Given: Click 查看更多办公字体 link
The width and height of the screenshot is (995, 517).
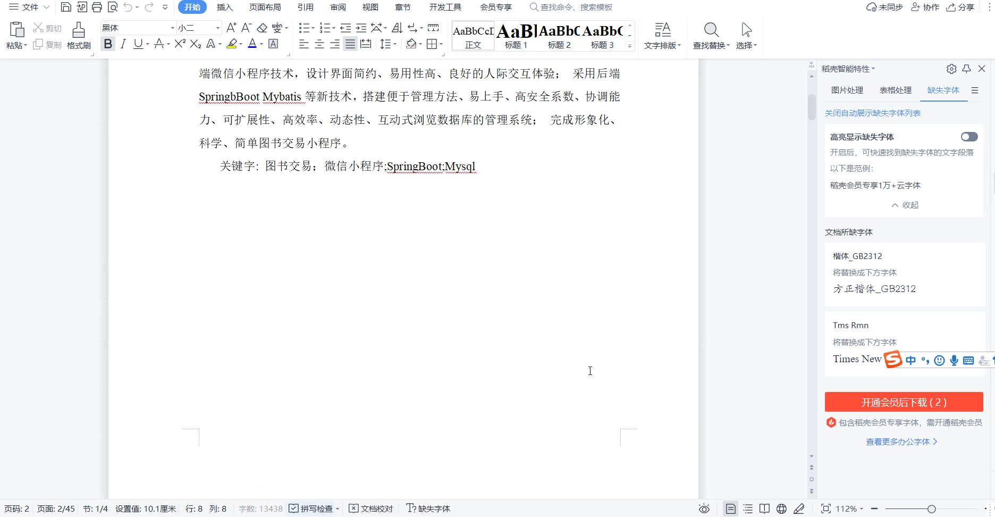Looking at the screenshot, I should (x=902, y=442).
